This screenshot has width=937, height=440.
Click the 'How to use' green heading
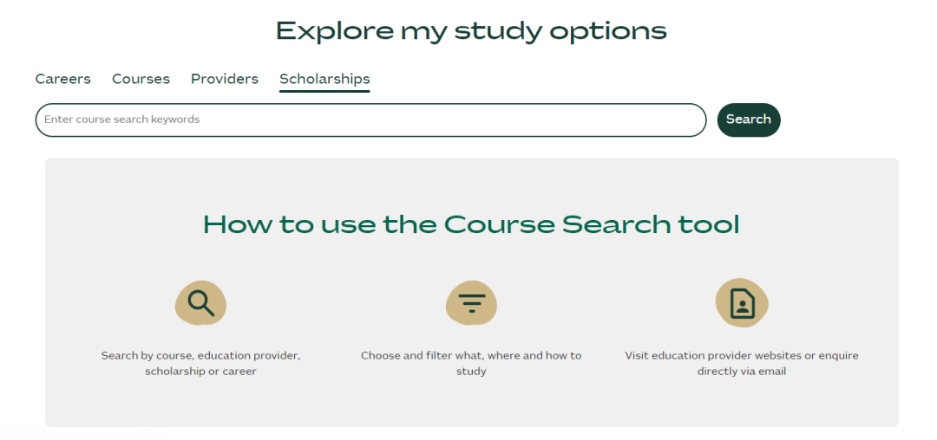[471, 224]
